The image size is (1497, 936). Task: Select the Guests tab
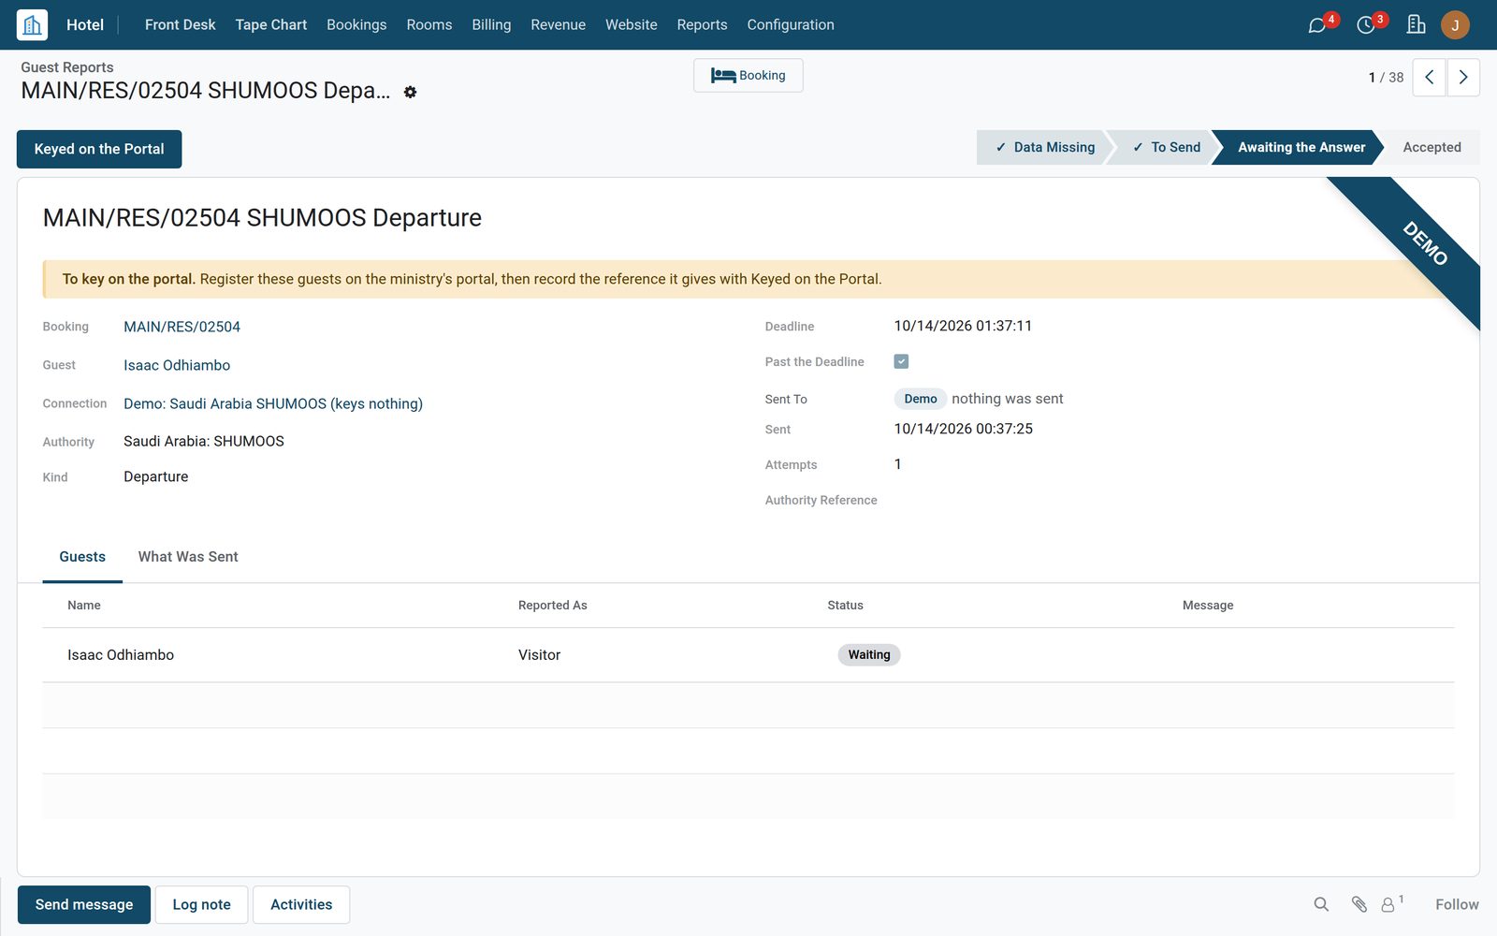click(x=82, y=557)
